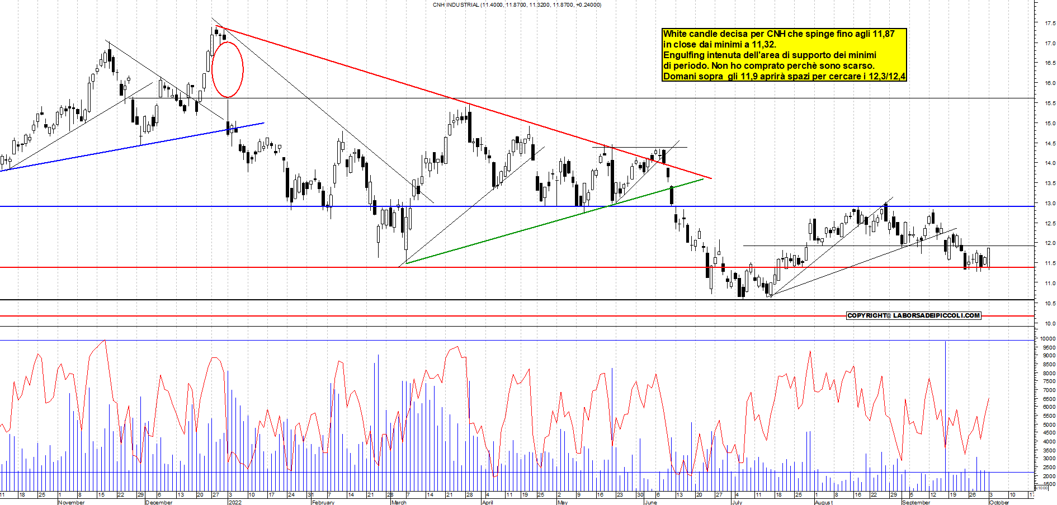
Task: Click the August month label on time axis
Action: (824, 502)
